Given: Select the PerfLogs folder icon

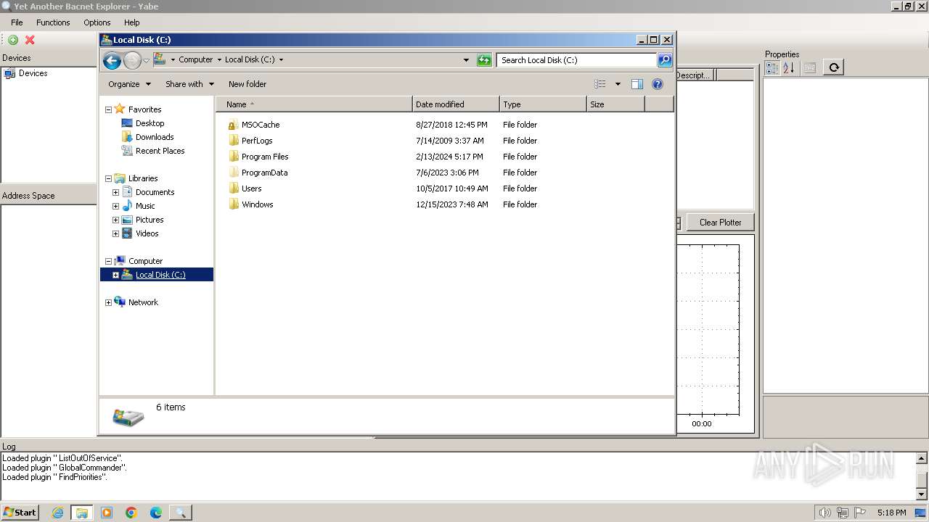Looking at the screenshot, I should pyautogui.click(x=233, y=141).
